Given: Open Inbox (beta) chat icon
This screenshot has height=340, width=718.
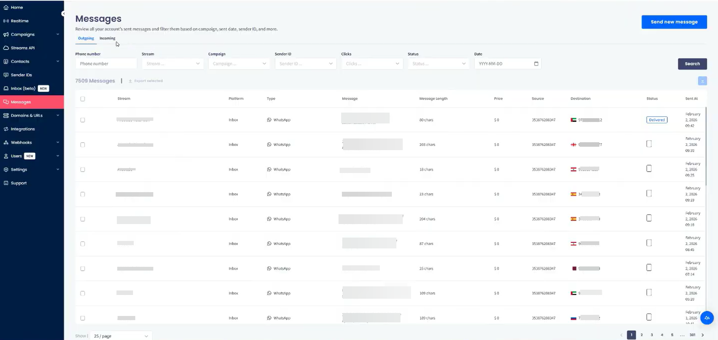Looking at the screenshot, I should pyautogui.click(x=6, y=89).
